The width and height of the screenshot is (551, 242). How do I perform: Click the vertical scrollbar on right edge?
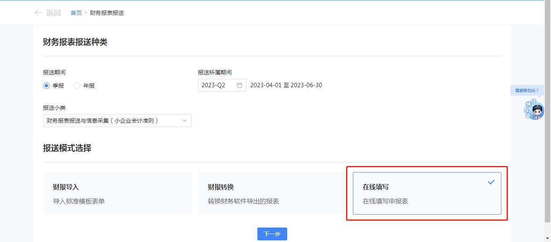[x=547, y=121]
